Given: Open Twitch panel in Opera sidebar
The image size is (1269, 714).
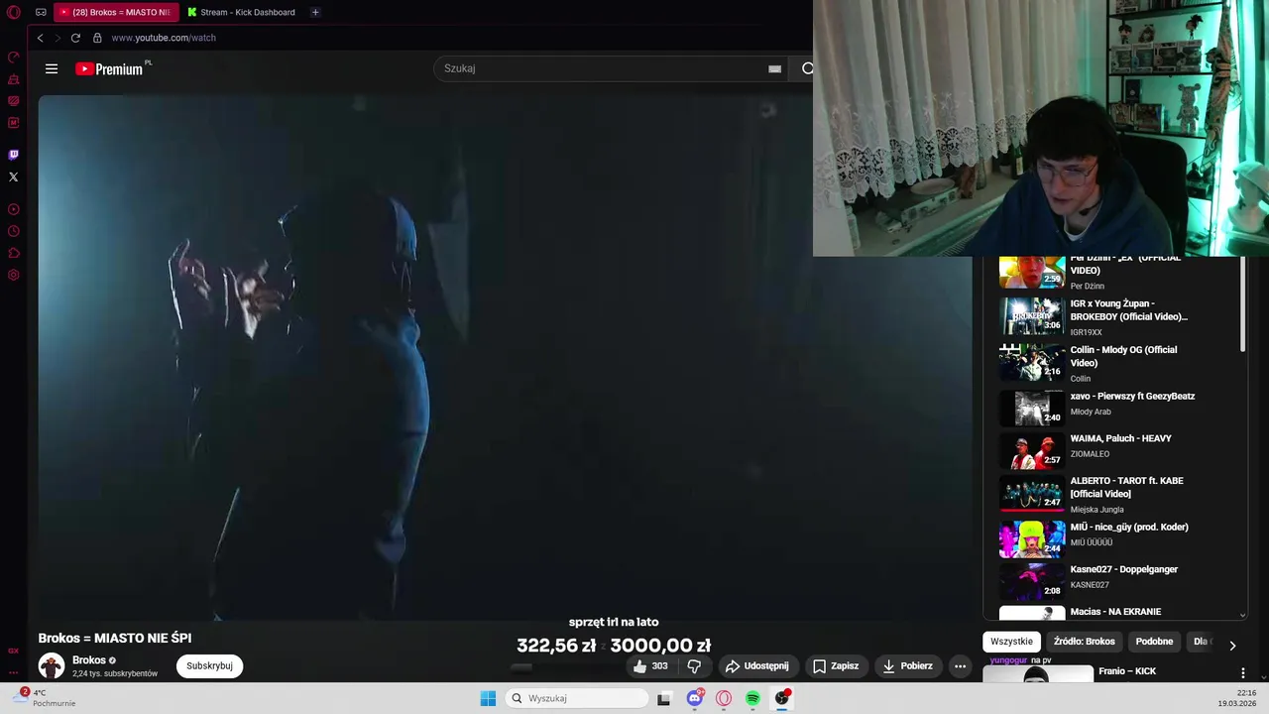Looking at the screenshot, I should click(x=14, y=155).
